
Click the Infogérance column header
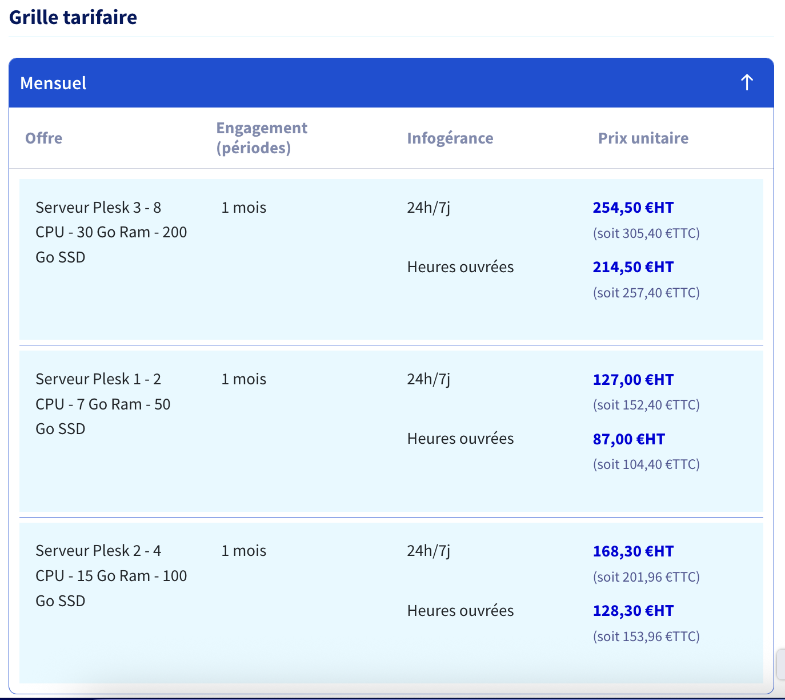coord(450,138)
